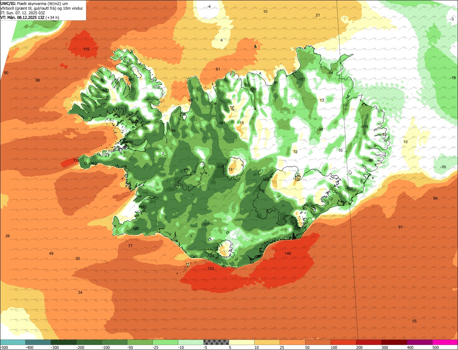Screen dimensions: 458x350
Task: Click the '153' value south of the coast
Action: pyautogui.click(x=210, y=268)
